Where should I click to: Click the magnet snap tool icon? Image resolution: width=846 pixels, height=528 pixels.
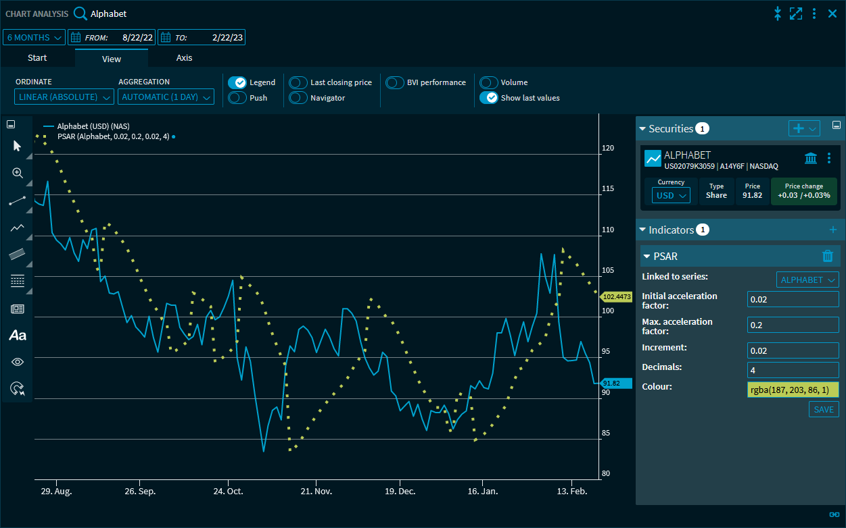point(18,388)
